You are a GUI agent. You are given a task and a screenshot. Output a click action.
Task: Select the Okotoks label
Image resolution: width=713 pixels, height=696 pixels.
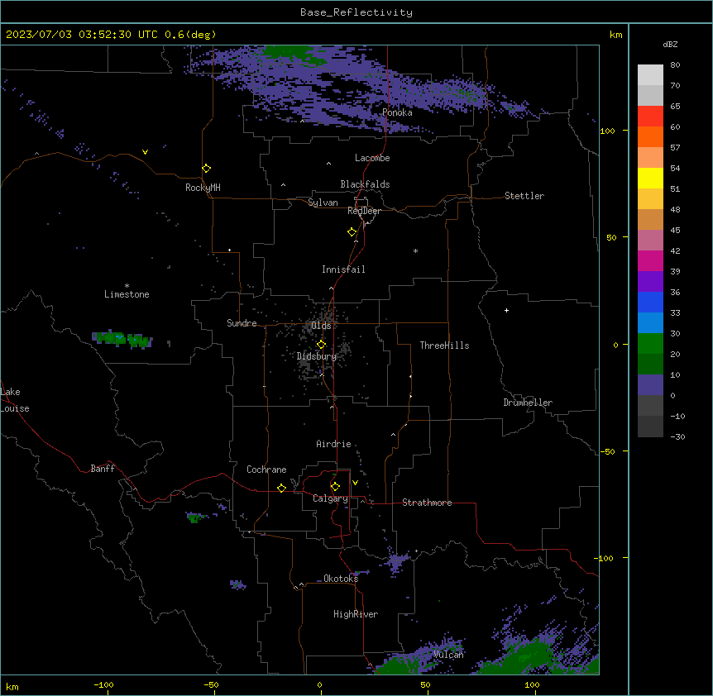pyautogui.click(x=341, y=579)
